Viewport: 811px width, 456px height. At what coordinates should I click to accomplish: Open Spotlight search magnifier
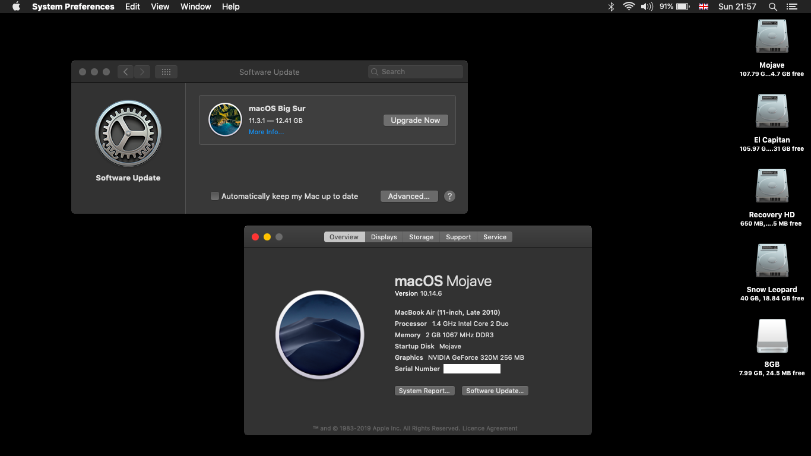coord(772,7)
